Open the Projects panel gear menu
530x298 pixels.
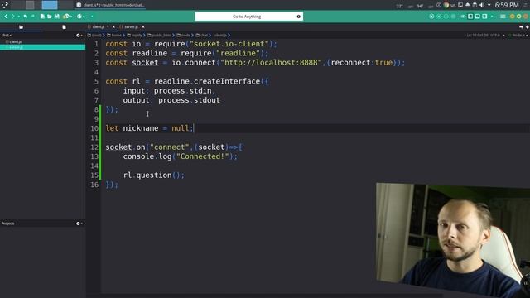click(79, 223)
